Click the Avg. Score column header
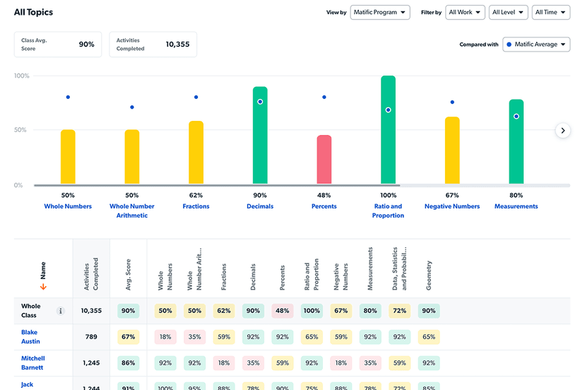 pyautogui.click(x=128, y=268)
